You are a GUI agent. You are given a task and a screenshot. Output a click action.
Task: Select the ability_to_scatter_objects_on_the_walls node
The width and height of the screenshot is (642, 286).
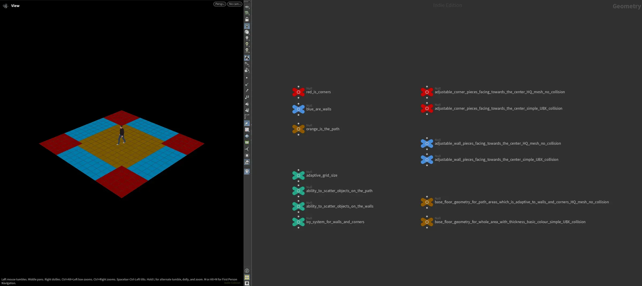coord(299,206)
